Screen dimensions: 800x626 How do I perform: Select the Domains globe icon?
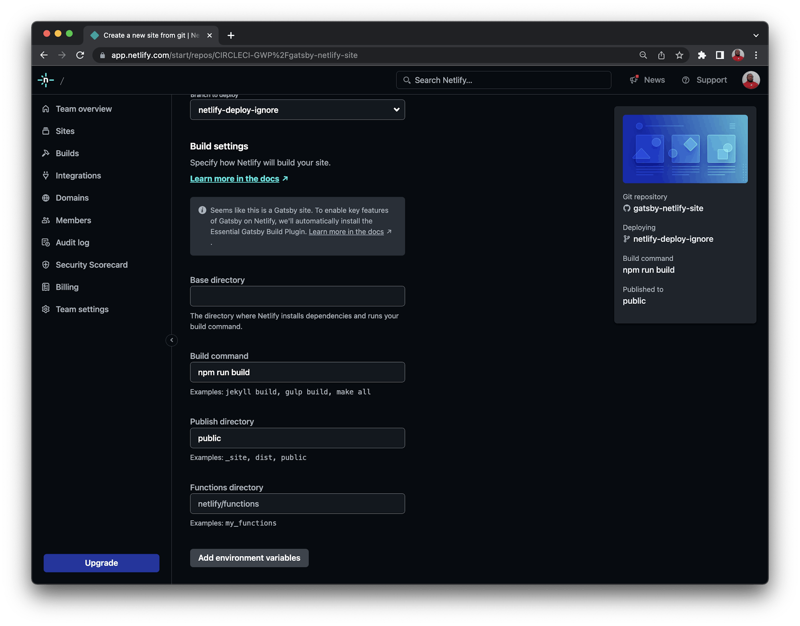click(x=46, y=197)
